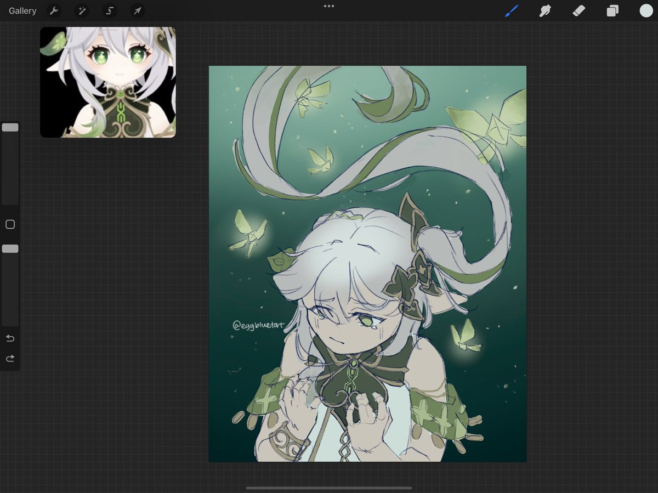Tap the three-dot menu at the top center
658x493 pixels.
(x=329, y=6)
